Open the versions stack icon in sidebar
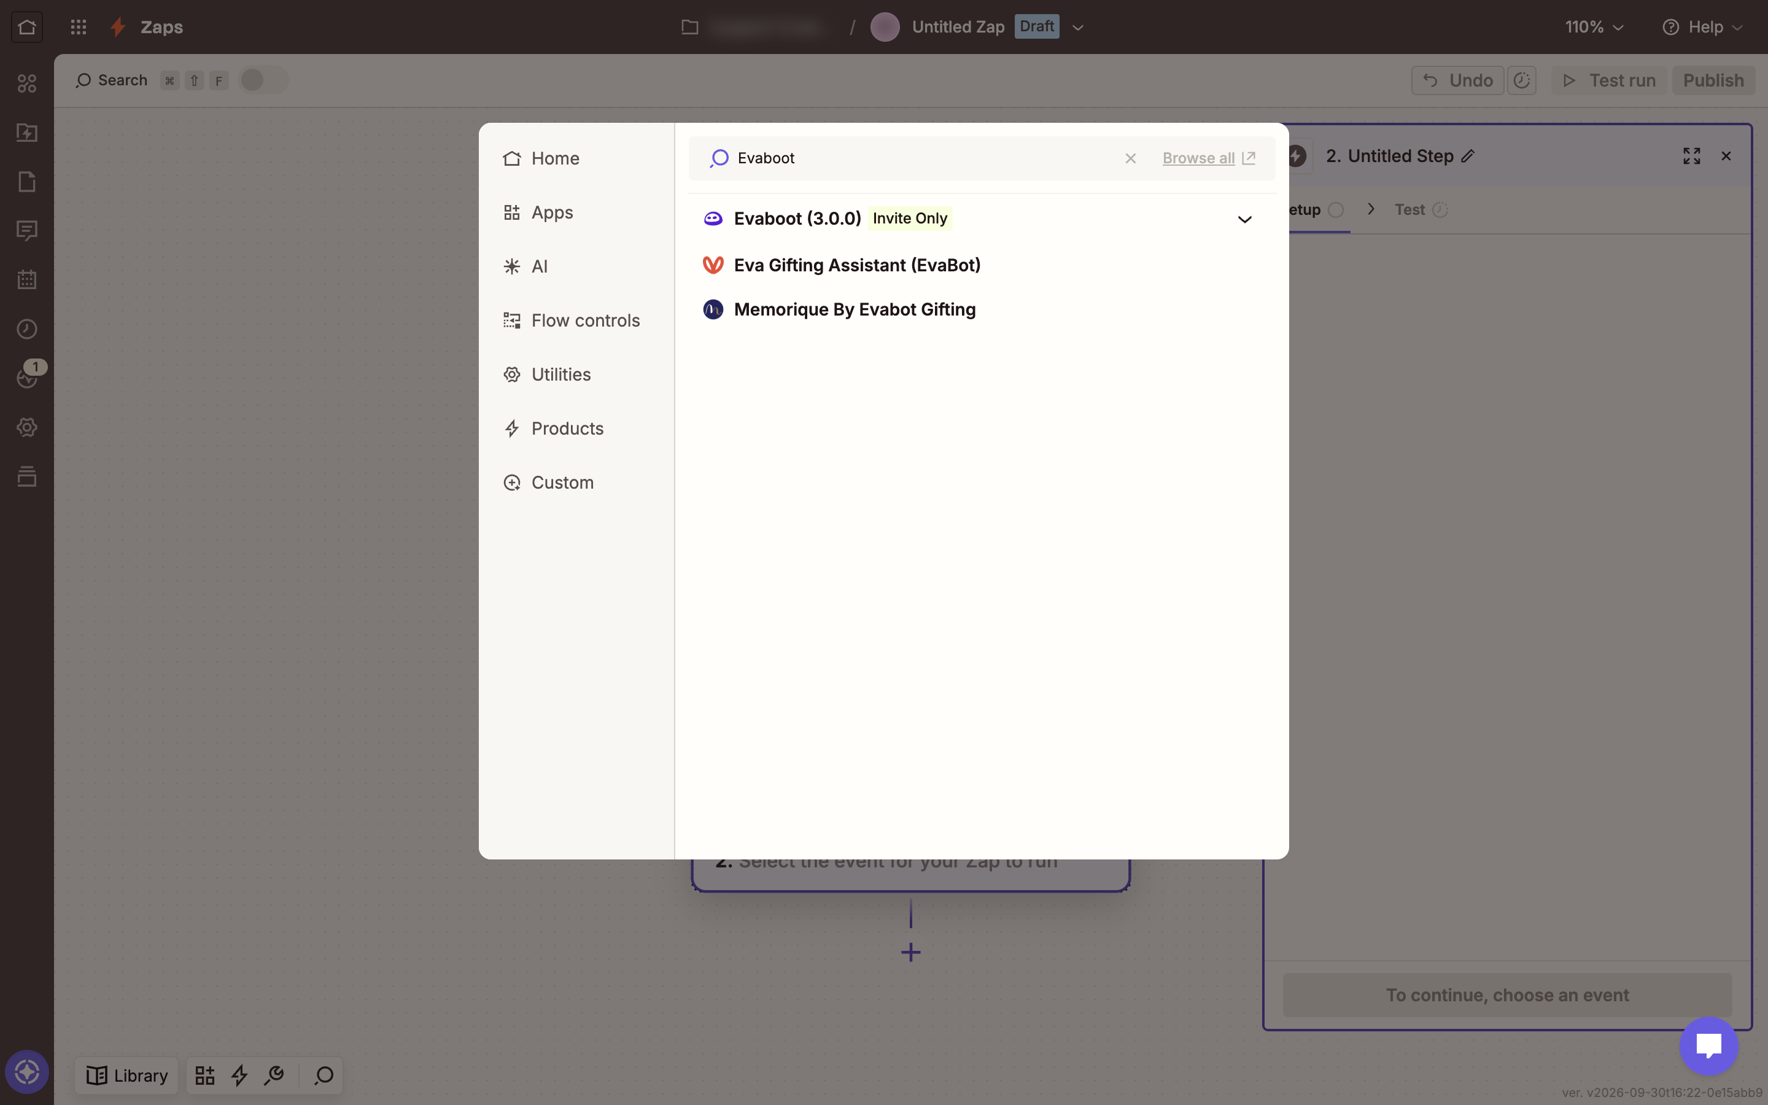This screenshot has height=1105, width=1768. click(27, 476)
